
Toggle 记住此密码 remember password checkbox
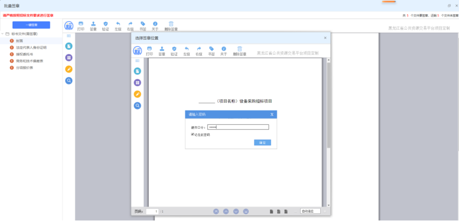tap(192, 134)
